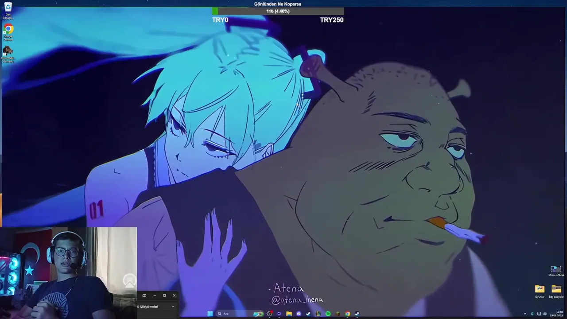Click the TRY250 goal label

click(x=332, y=20)
